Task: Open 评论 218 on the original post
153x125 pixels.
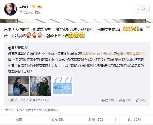Action: tap(125, 100)
